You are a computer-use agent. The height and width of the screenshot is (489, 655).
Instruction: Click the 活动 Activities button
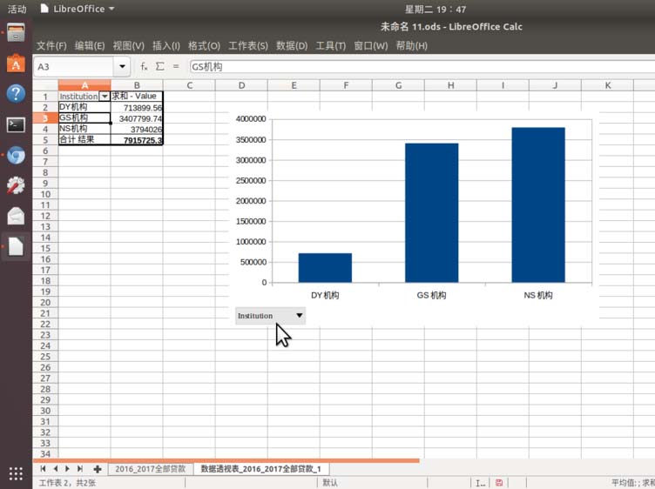[17, 9]
